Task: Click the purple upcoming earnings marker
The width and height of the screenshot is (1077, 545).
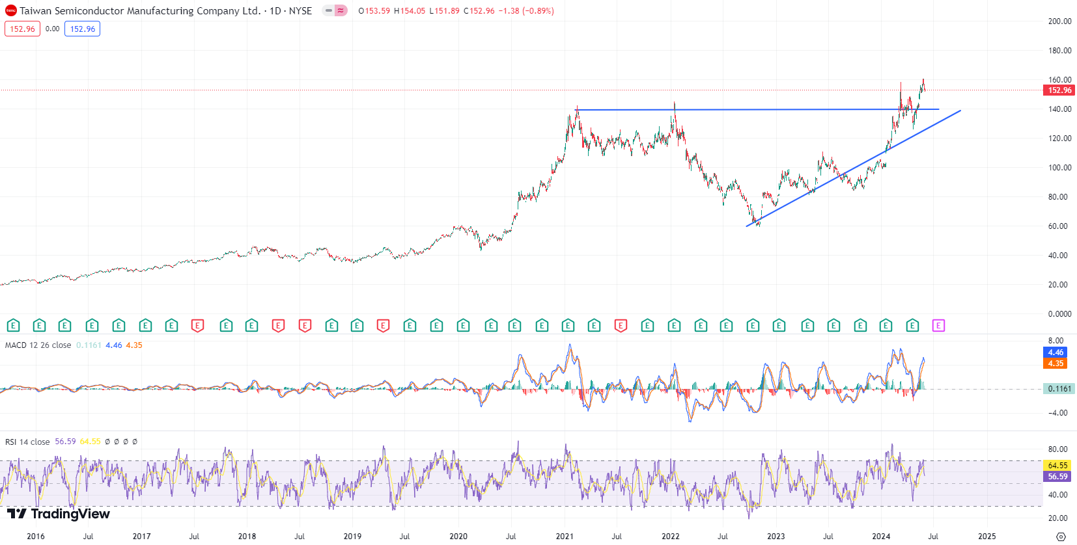Action: (x=938, y=325)
